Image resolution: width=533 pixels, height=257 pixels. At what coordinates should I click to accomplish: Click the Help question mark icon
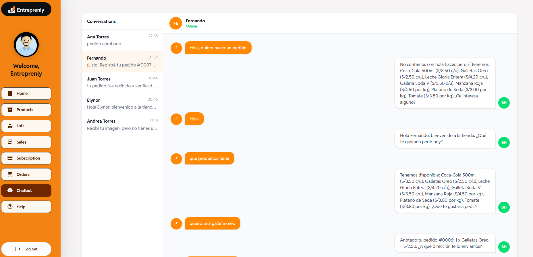click(x=10, y=207)
